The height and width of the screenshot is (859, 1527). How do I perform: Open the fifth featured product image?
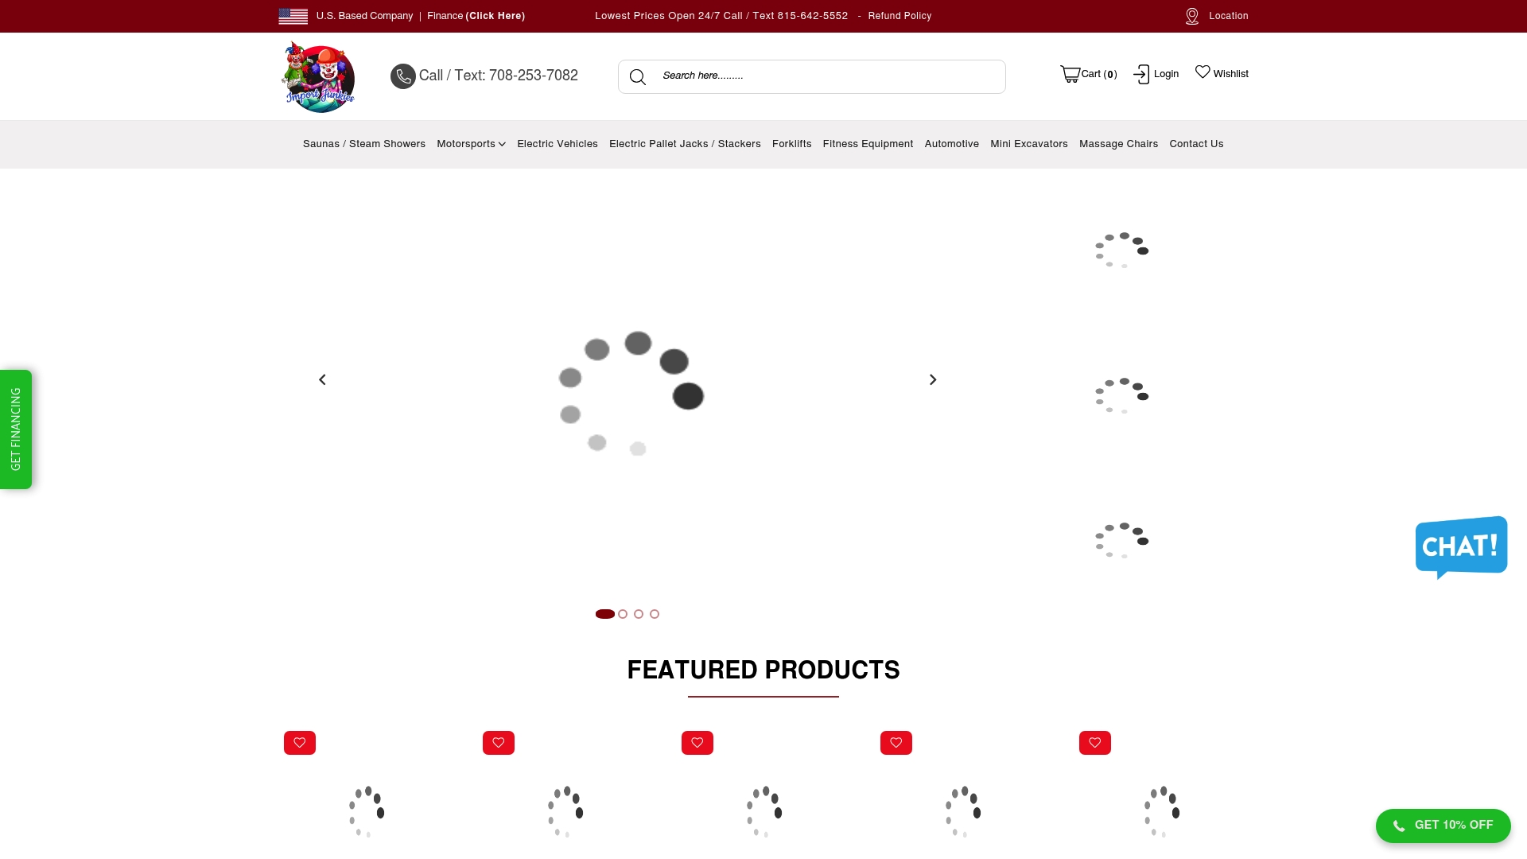point(1162,811)
